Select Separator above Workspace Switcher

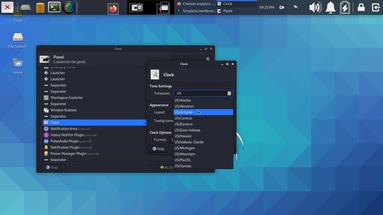[x=95, y=91]
